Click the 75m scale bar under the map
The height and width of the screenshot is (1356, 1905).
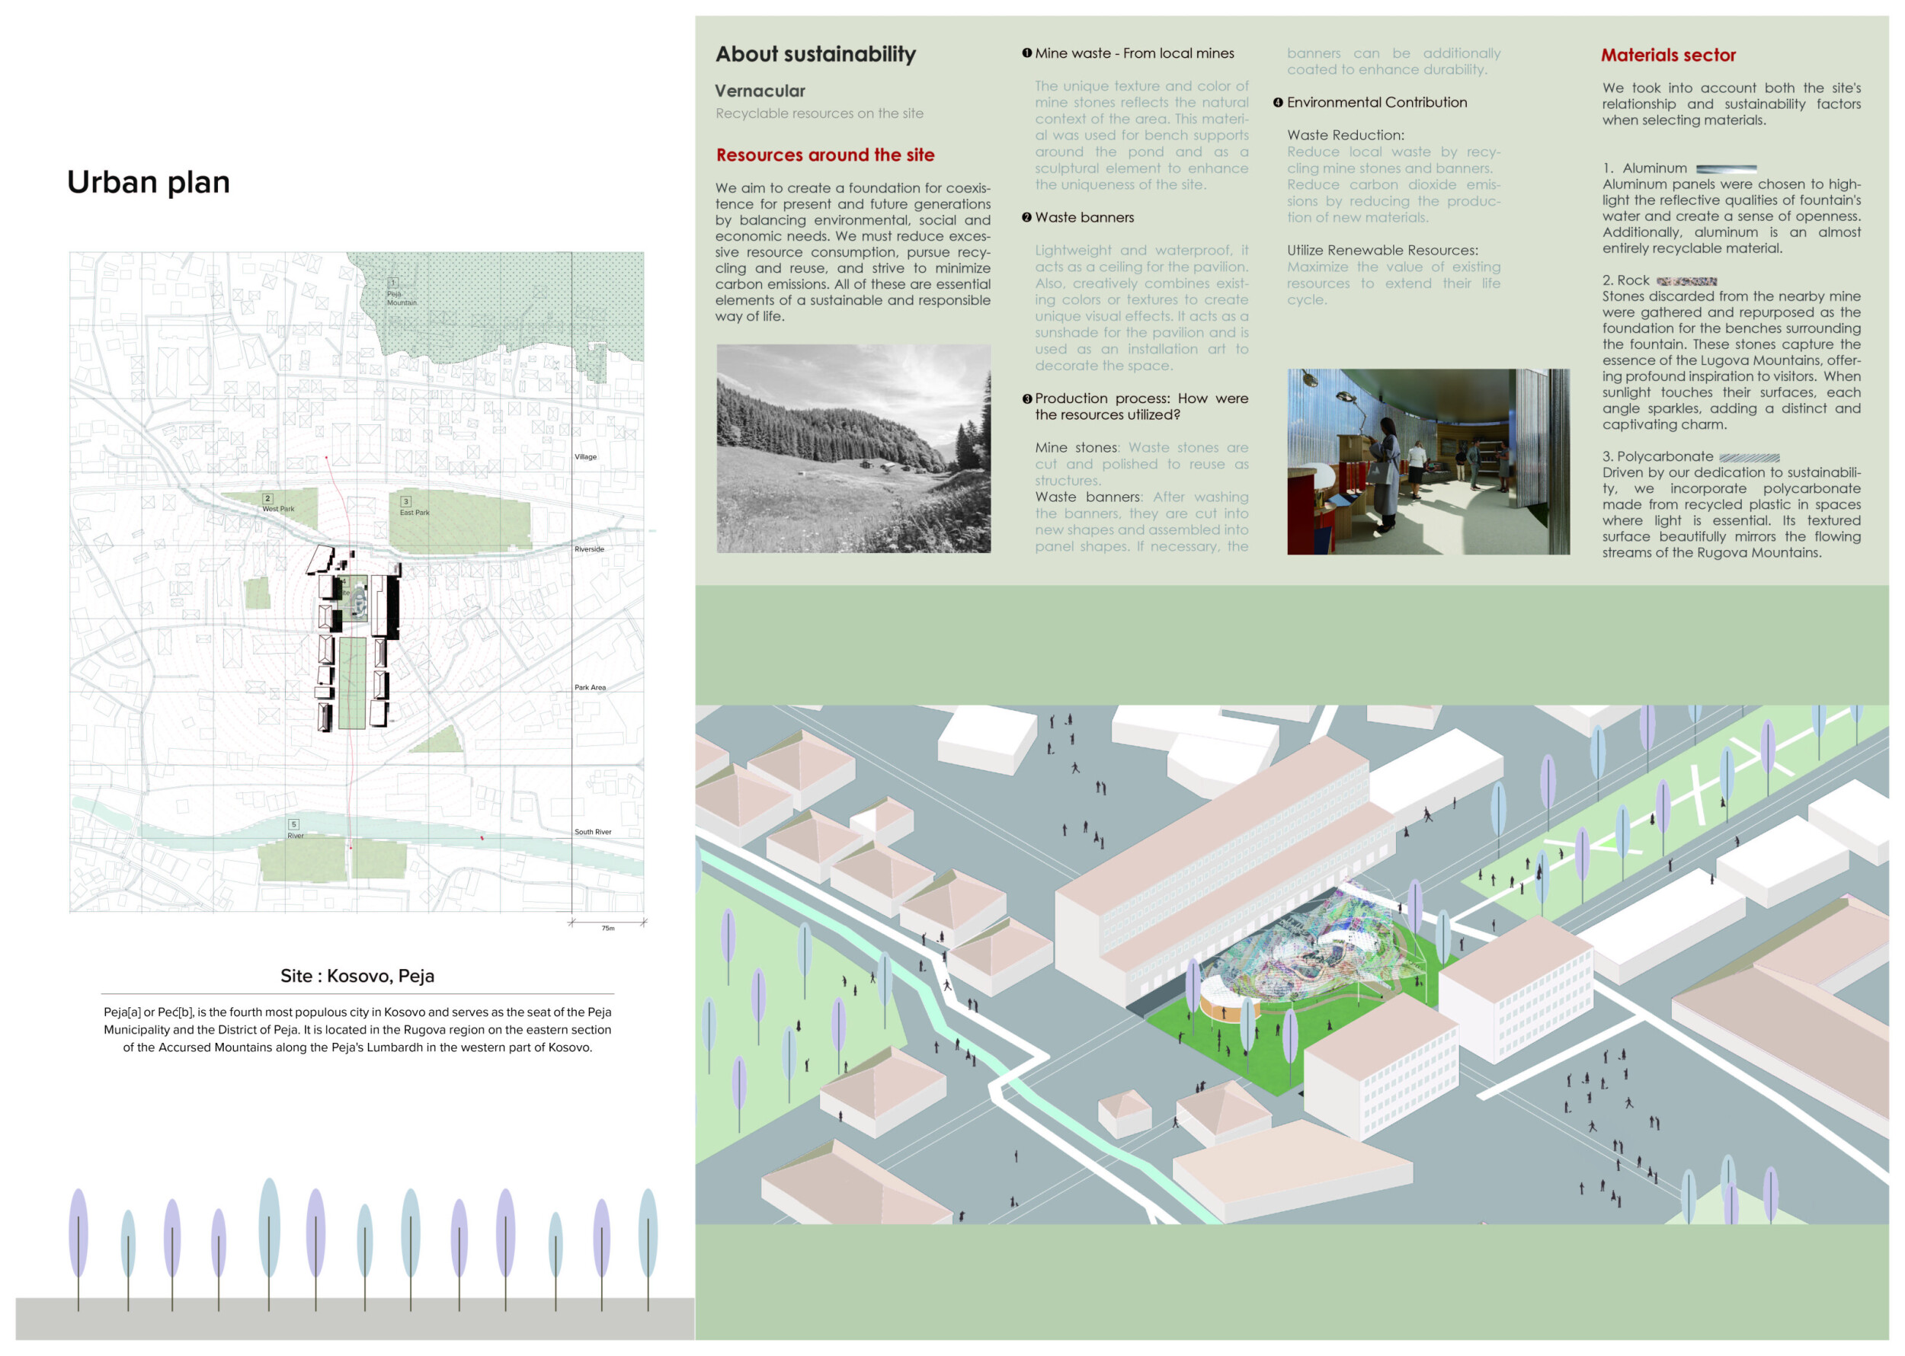tap(607, 923)
